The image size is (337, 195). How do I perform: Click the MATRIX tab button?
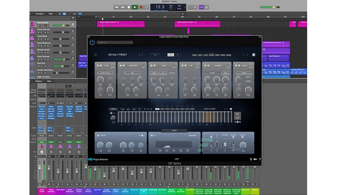174,131
